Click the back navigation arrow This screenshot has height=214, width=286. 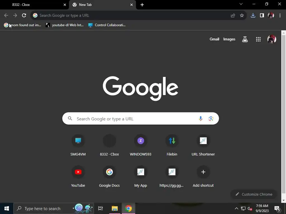tap(6, 16)
